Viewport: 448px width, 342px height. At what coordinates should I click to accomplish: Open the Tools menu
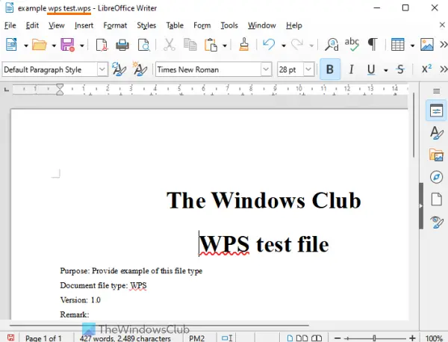pos(229,25)
